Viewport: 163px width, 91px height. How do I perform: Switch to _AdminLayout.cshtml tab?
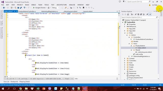pos(70,11)
